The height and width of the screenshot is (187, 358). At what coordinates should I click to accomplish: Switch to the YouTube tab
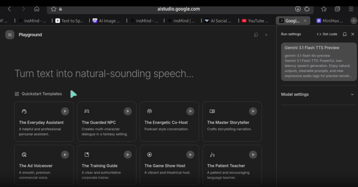click(x=255, y=21)
